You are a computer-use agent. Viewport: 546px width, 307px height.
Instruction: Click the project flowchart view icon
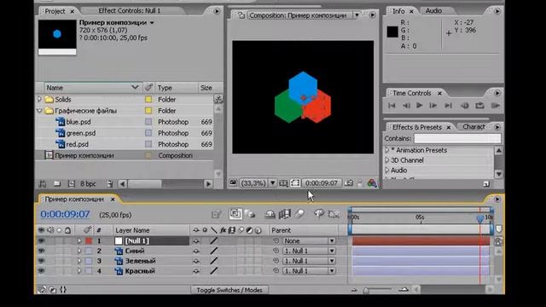click(x=218, y=99)
